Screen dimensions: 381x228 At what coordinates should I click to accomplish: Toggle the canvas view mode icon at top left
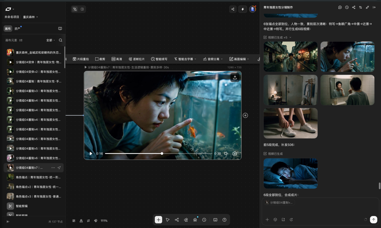pyautogui.click(x=75, y=9)
